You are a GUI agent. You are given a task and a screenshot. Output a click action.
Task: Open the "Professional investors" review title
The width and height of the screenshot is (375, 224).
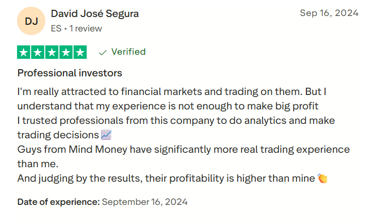pyautogui.click(x=70, y=73)
